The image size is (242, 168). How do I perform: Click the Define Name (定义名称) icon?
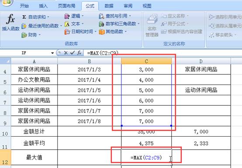pyautogui.click(x=164, y=16)
